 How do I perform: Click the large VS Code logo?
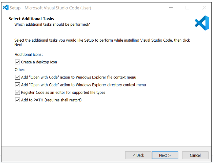click(x=202, y=23)
